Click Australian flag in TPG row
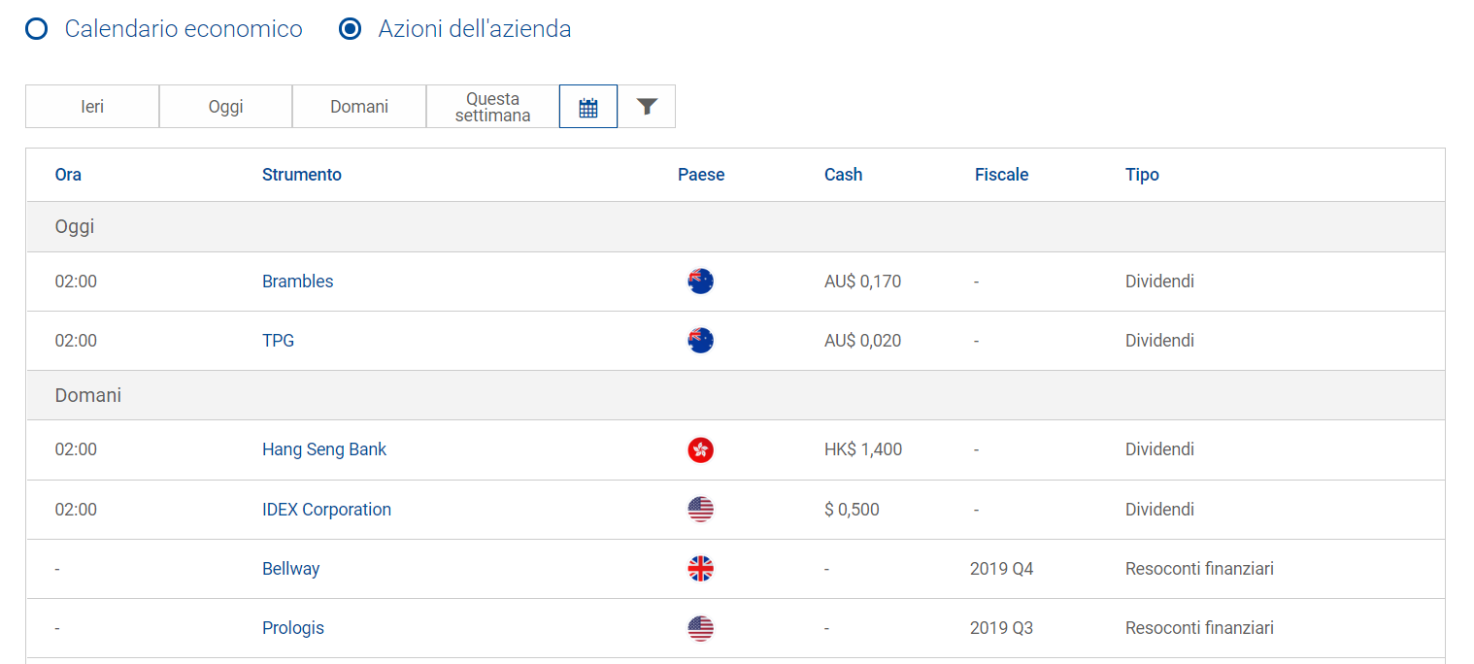This screenshot has width=1474, height=664. [700, 341]
